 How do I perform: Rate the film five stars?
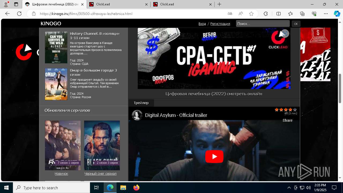(x=295, y=110)
